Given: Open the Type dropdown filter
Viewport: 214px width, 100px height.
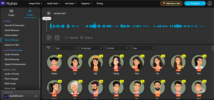Looking at the screenshot, I should [66, 48].
